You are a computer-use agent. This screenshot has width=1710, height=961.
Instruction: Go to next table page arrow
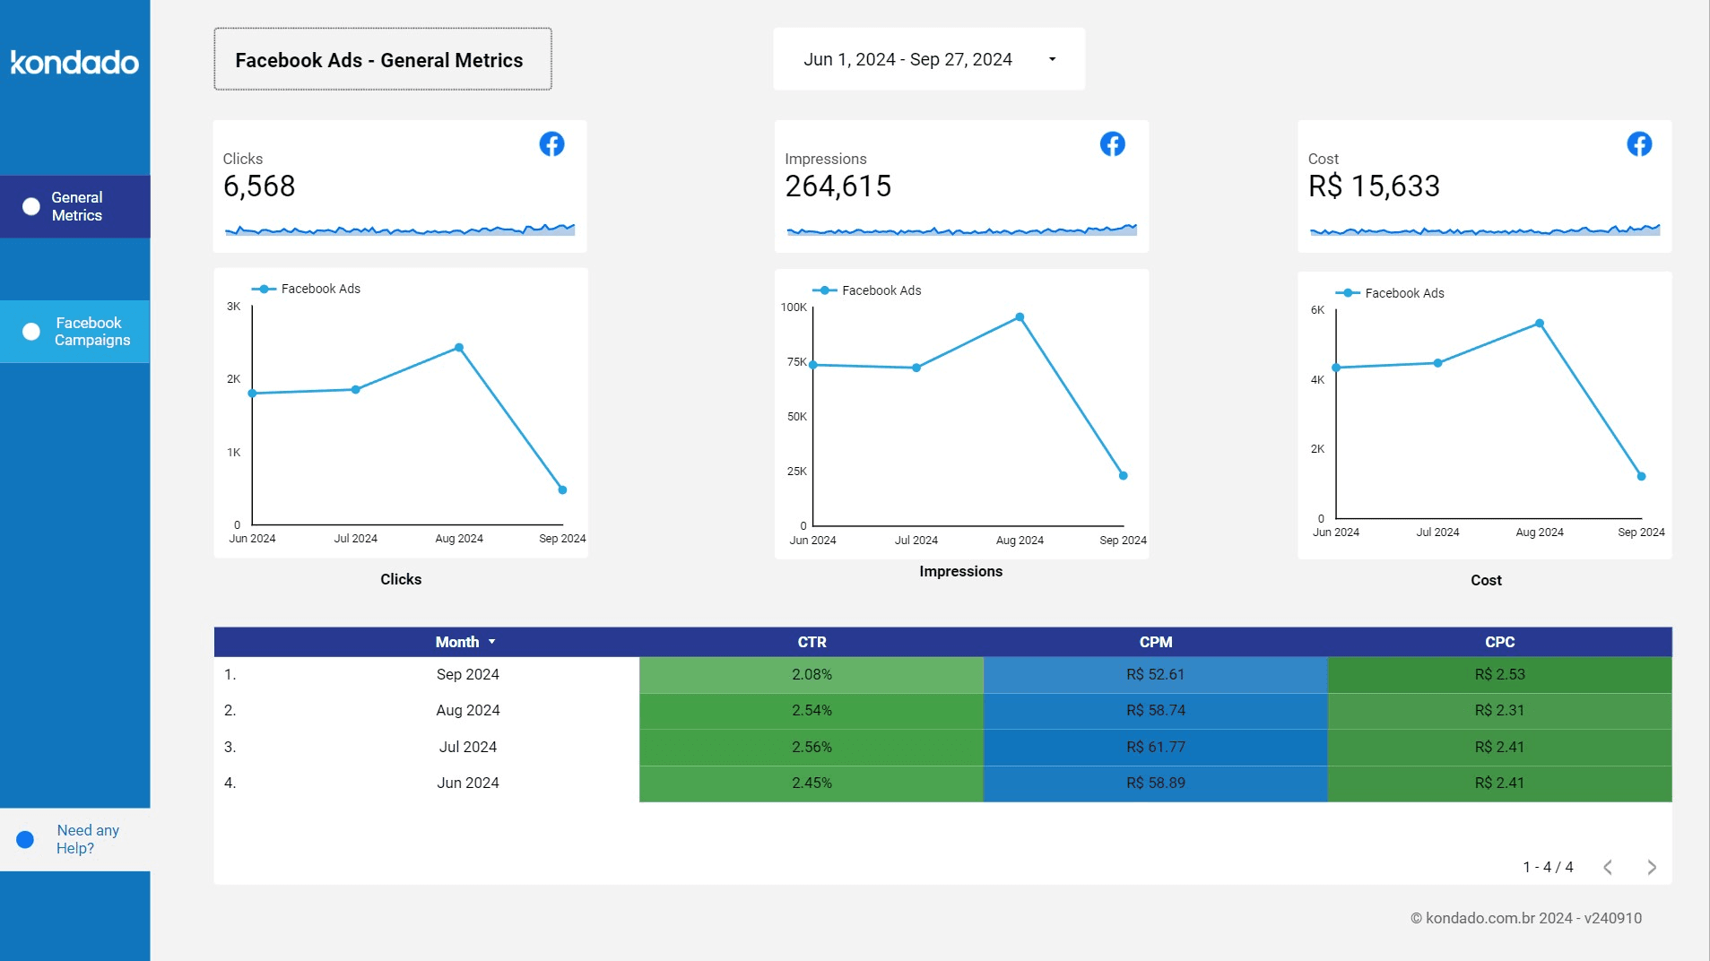(1651, 867)
